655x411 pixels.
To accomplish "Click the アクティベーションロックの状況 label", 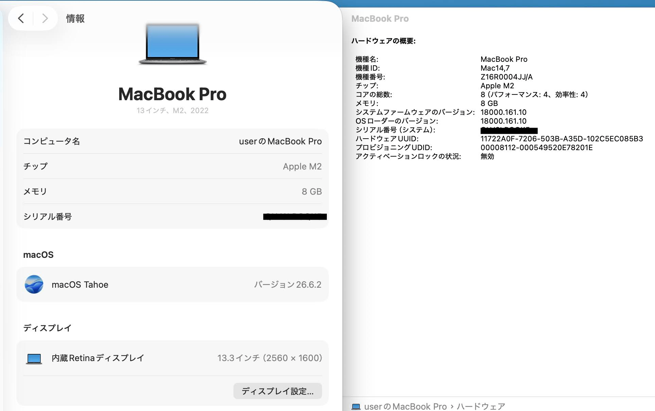I will [408, 157].
